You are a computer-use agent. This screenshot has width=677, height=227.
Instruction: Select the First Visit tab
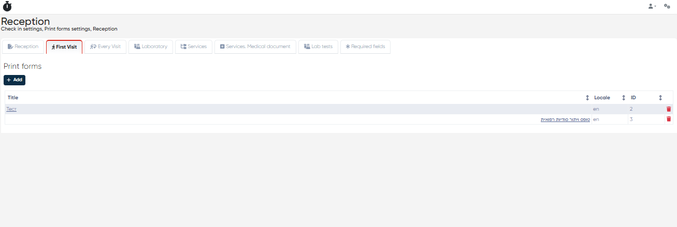pyautogui.click(x=64, y=47)
